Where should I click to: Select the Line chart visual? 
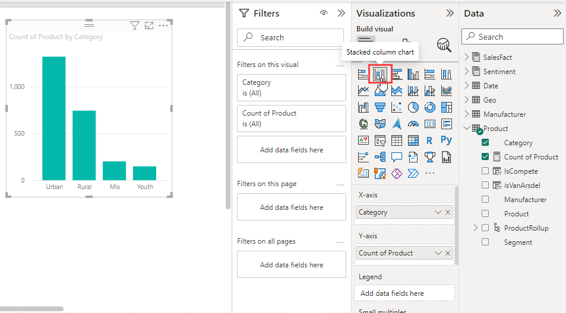click(363, 91)
